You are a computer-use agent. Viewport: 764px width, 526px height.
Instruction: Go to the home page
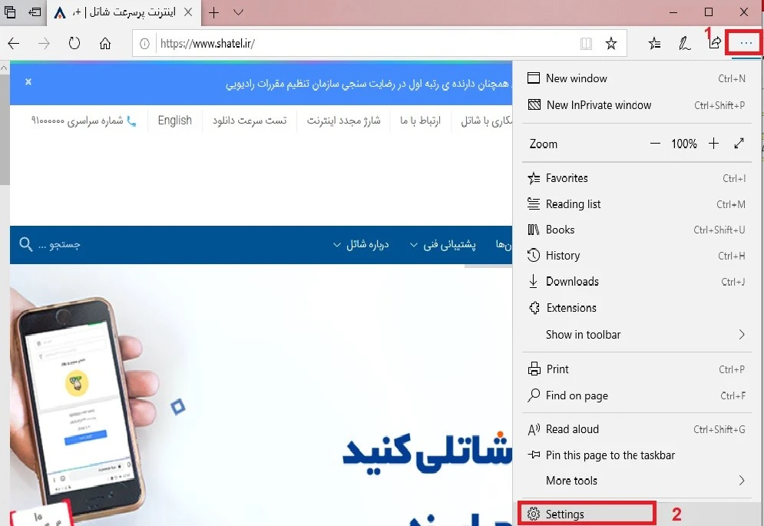[104, 44]
